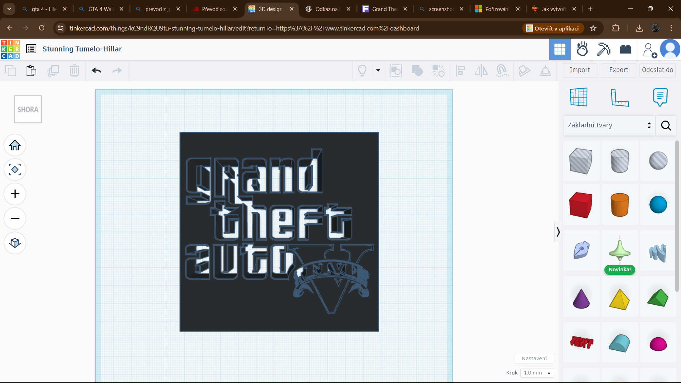Pick the red Box shape
This screenshot has height=383, width=681.
tap(581, 205)
